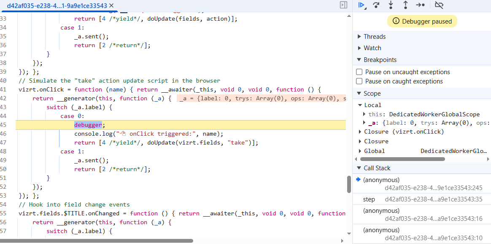
Task: Click the Step into function arrow
Action: (391, 5)
